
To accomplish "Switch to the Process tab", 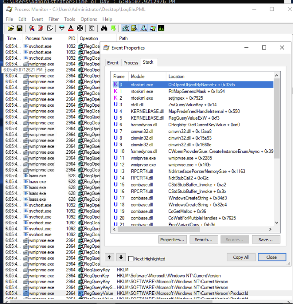I will [x=131, y=63].
